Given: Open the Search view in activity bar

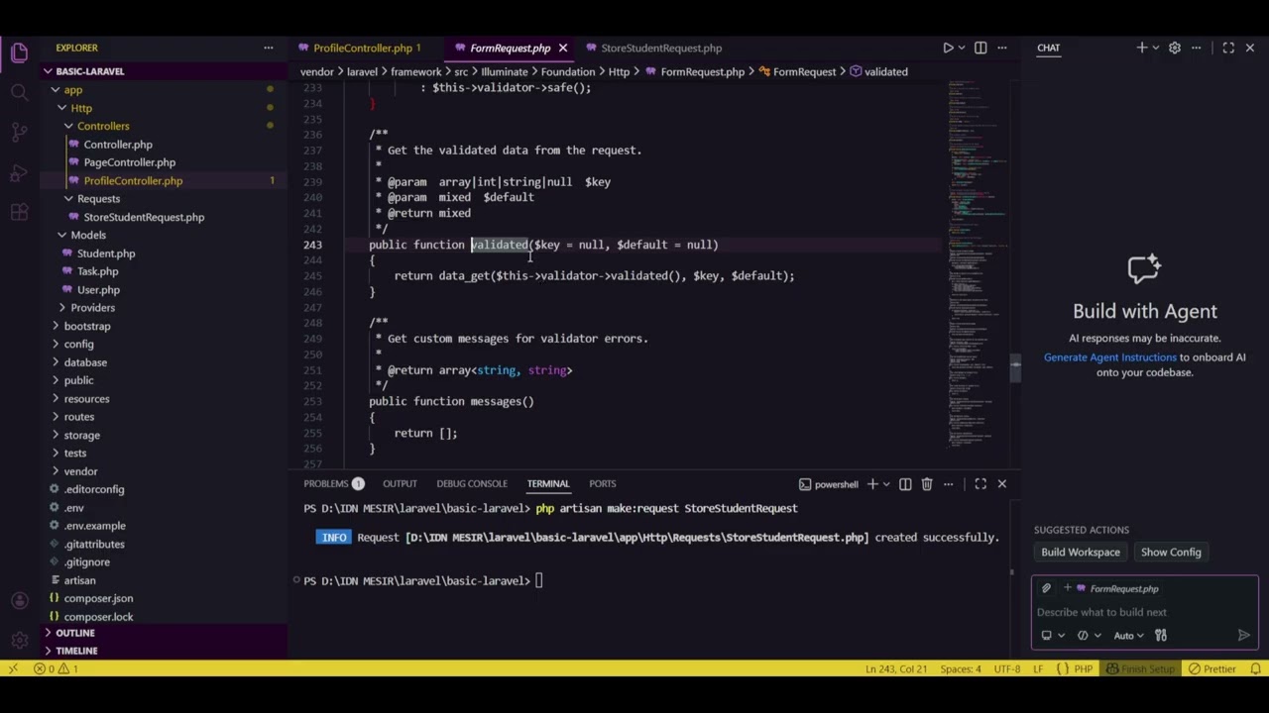Looking at the screenshot, I should pos(19,92).
